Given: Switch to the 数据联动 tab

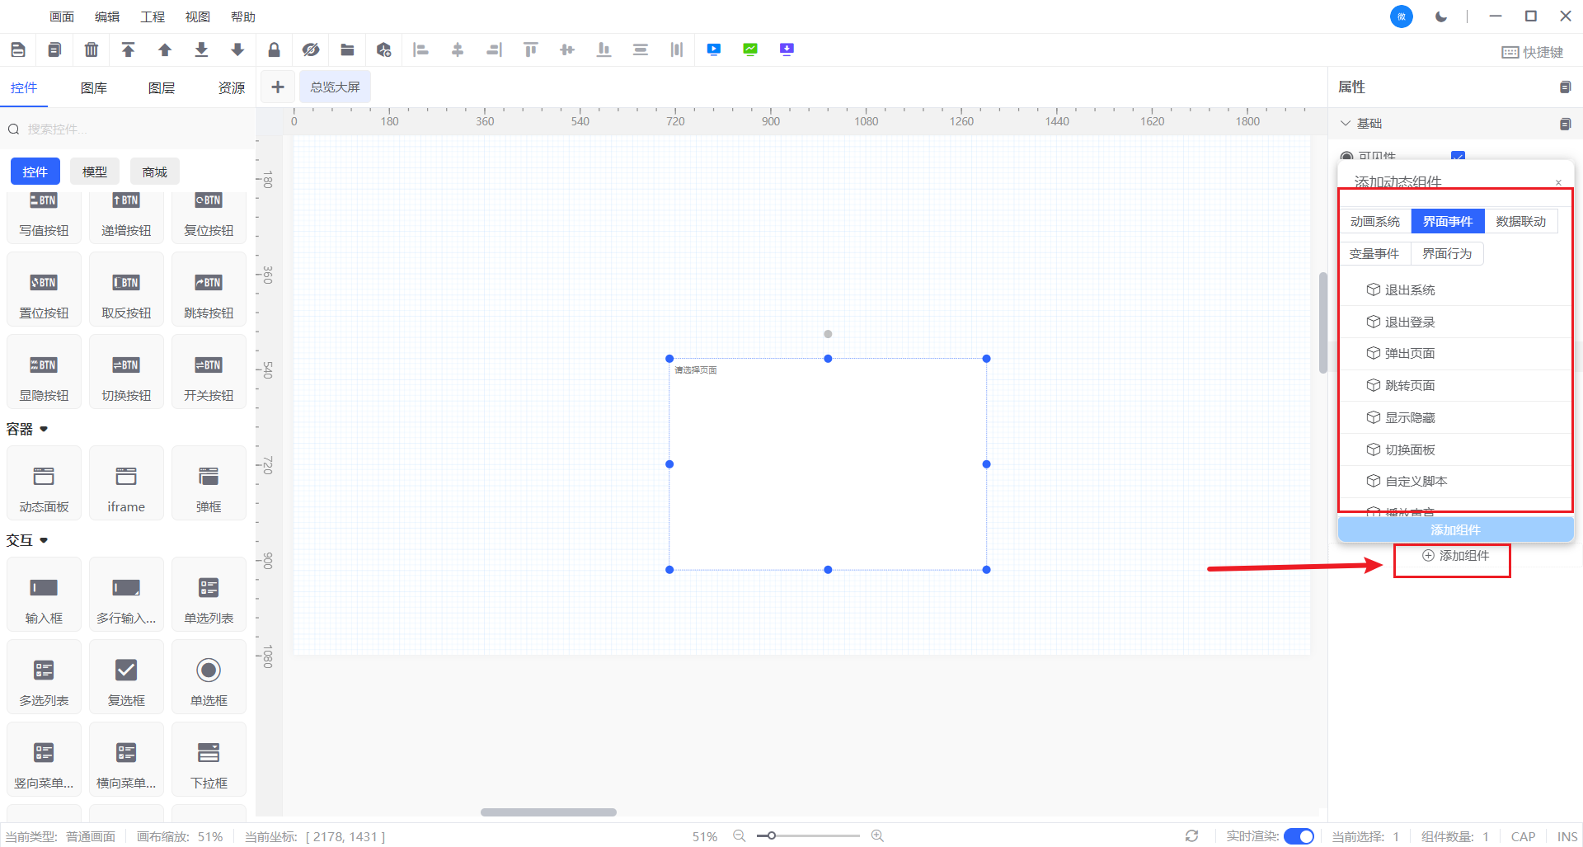Looking at the screenshot, I should tap(1520, 221).
